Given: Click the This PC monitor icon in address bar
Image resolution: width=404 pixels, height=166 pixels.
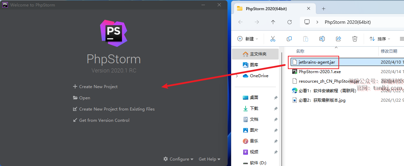Looking at the screenshot, I should point(307,22).
